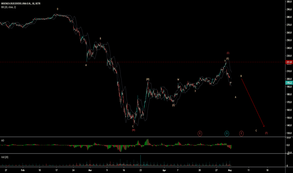
Task: Click date 17 on the time axis
Action: click(x=57, y=170)
